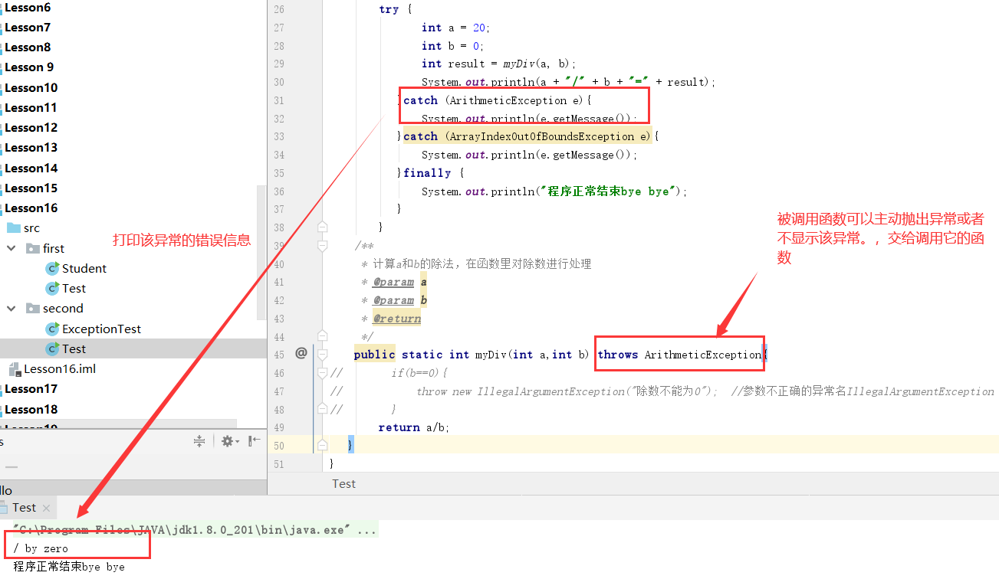Select Lesson8 in the project tree
This screenshot has height=579, width=999.
[x=28, y=47]
